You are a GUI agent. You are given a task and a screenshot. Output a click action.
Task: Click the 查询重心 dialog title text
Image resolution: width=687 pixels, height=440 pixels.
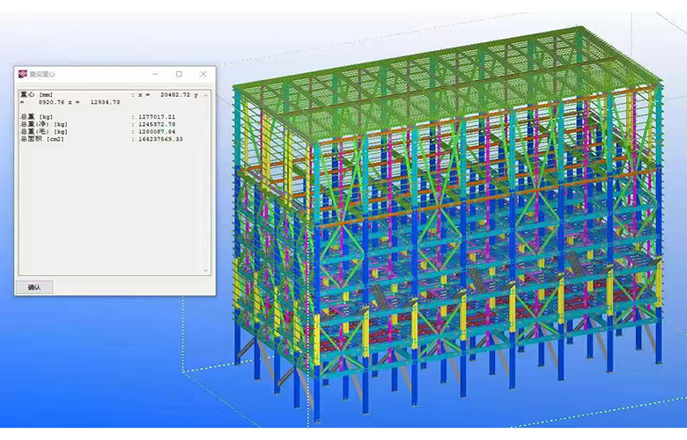coord(42,75)
